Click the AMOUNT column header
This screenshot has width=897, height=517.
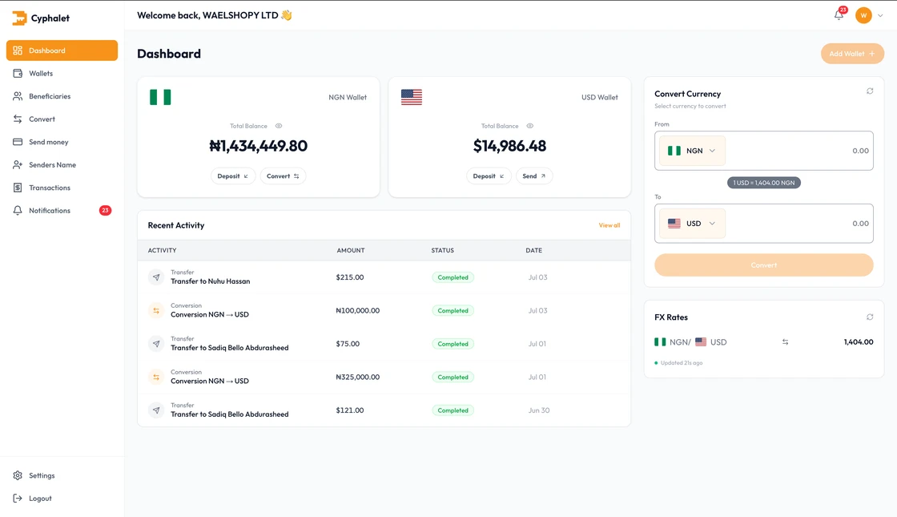coord(351,251)
